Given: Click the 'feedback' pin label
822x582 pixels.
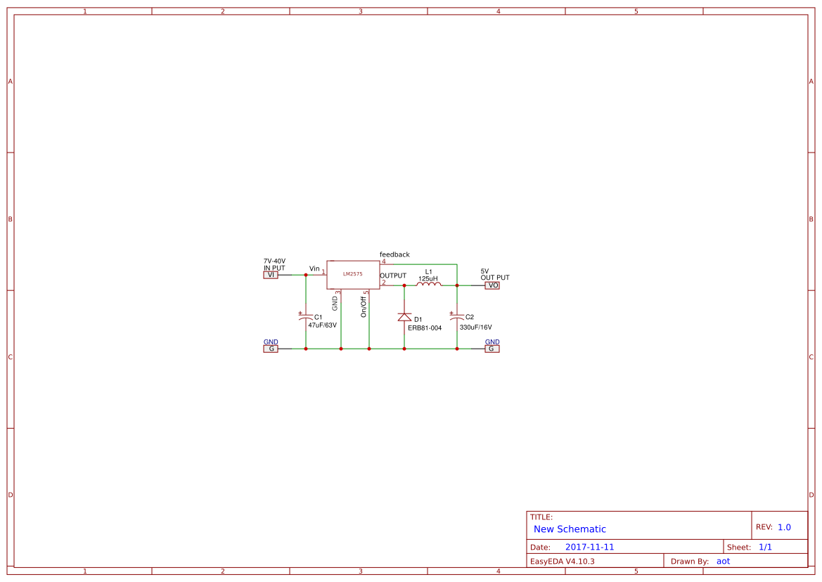Looking at the screenshot, I should point(394,254).
